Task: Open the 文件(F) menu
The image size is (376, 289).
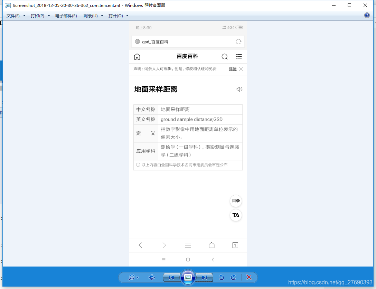Action: point(13,16)
